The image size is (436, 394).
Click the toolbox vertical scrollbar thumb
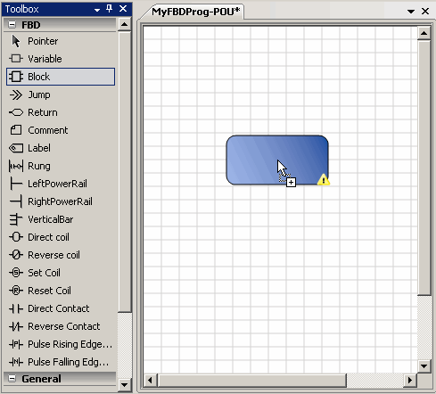coord(125,171)
